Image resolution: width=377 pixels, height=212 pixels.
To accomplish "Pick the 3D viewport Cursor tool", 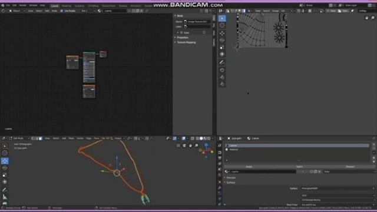I will (5, 153).
